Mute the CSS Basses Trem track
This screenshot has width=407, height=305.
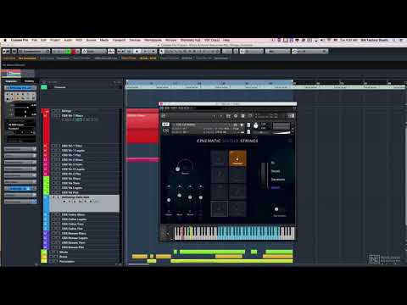[53, 242]
